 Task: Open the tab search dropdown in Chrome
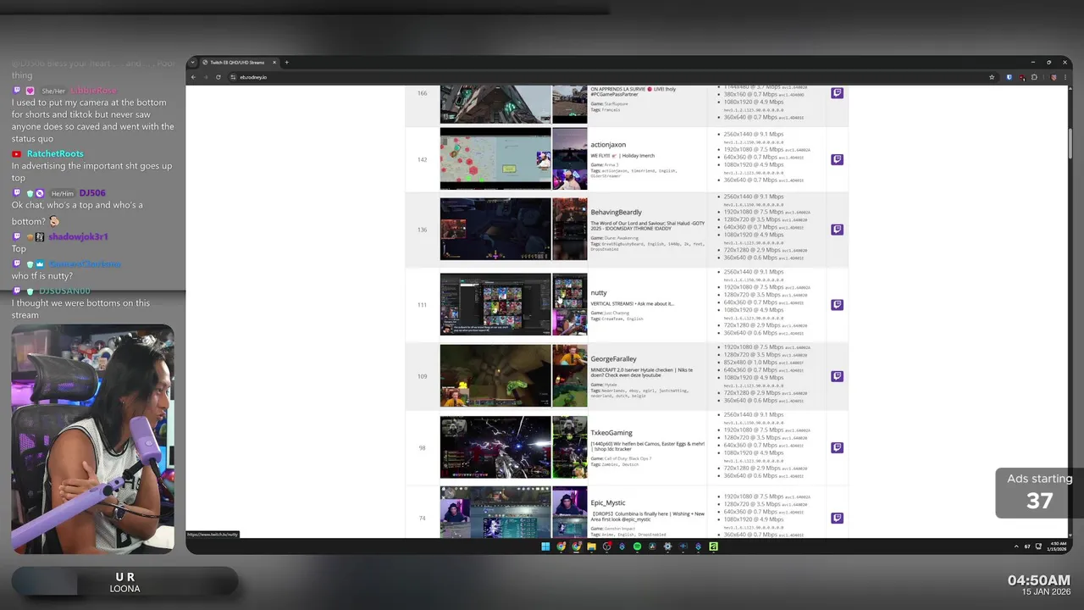tap(193, 62)
